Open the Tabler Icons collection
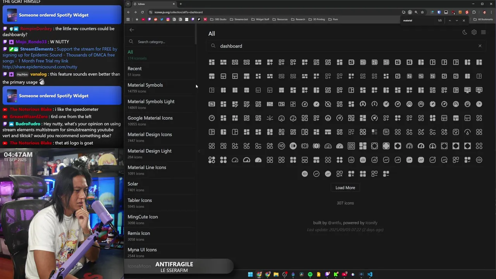 [x=160, y=203]
